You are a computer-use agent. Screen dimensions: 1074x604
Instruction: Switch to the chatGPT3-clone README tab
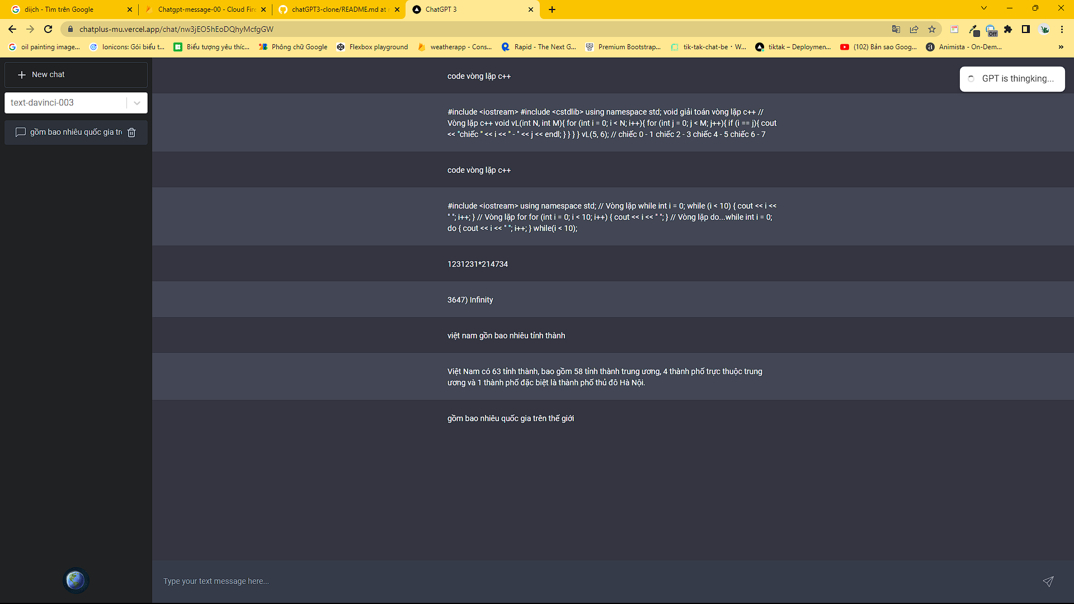pyautogui.click(x=338, y=10)
